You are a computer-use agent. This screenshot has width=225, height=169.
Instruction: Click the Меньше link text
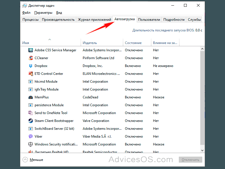(x=37, y=160)
